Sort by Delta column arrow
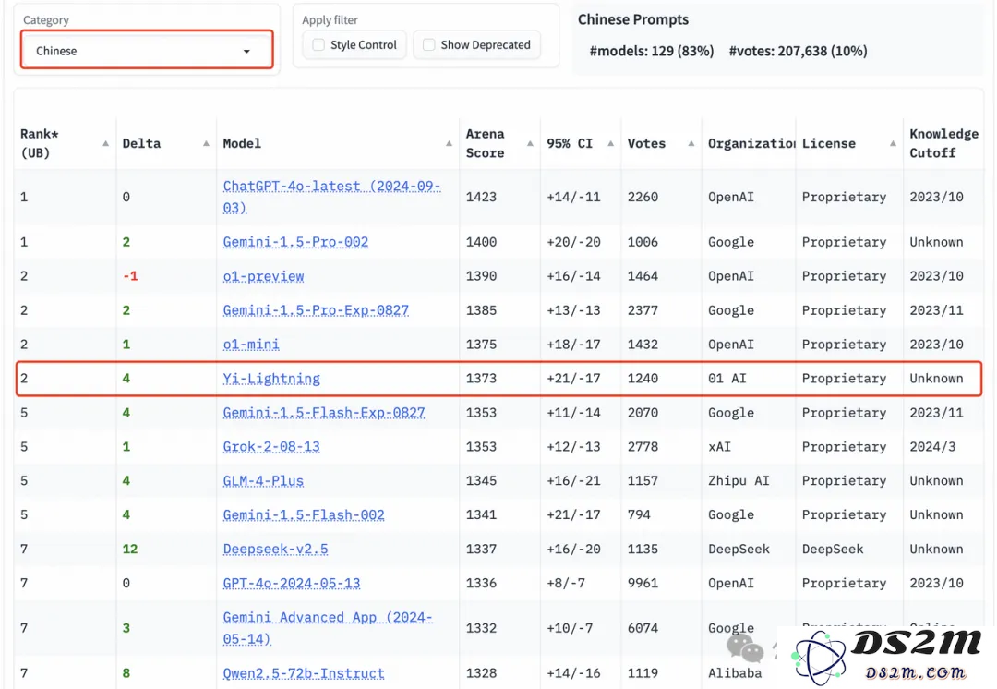 click(206, 143)
